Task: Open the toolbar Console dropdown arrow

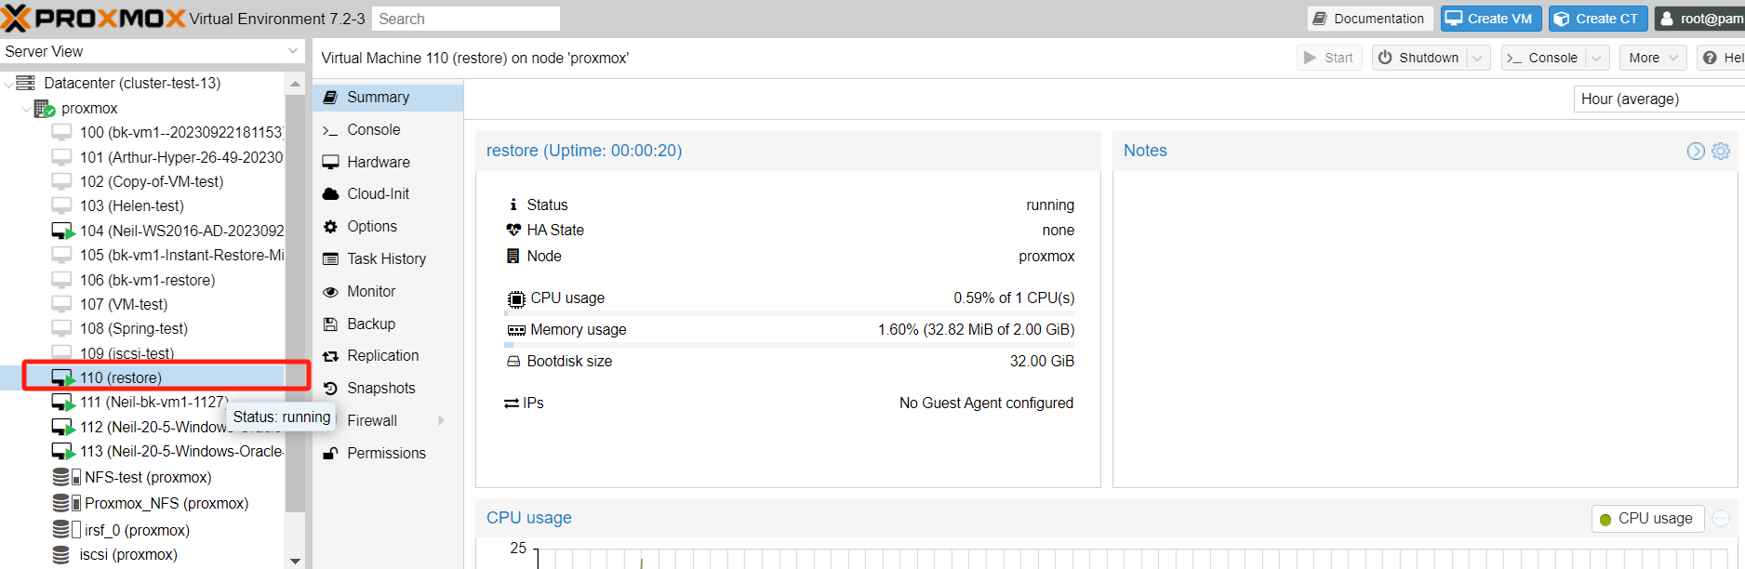Action: click(x=1597, y=58)
